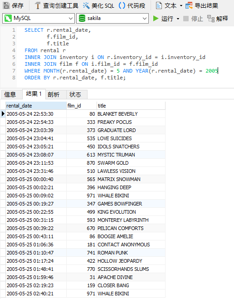Click the Beautify SQL wand icon
The height and width of the screenshot is (299, 234).
click(86, 5)
